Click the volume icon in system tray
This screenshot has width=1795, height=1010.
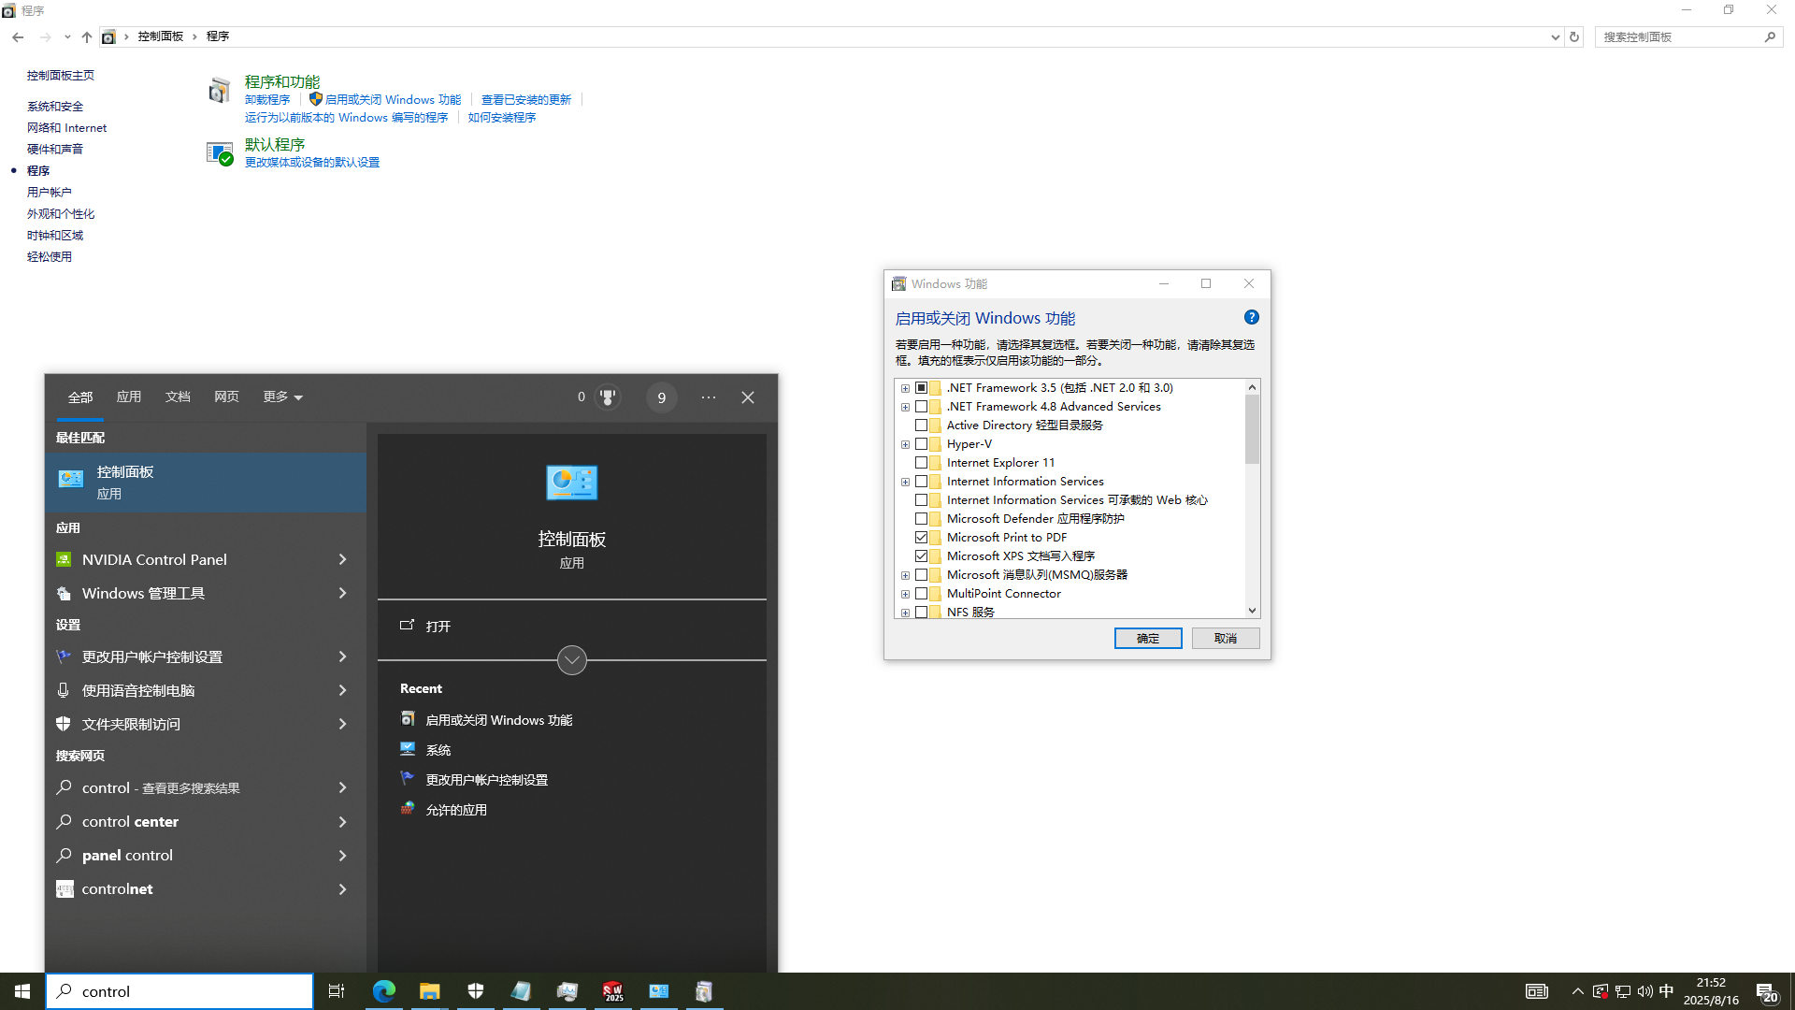[1644, 991]
